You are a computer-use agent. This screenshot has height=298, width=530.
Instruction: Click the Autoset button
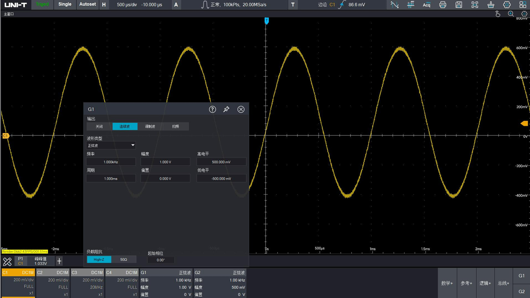(88, 4)
